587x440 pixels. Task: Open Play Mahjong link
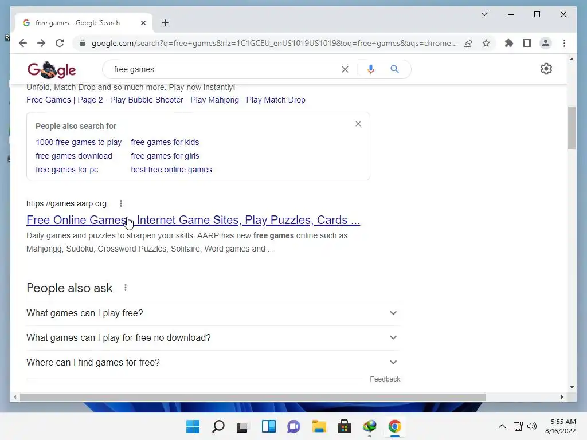click(x=214, y=100)
